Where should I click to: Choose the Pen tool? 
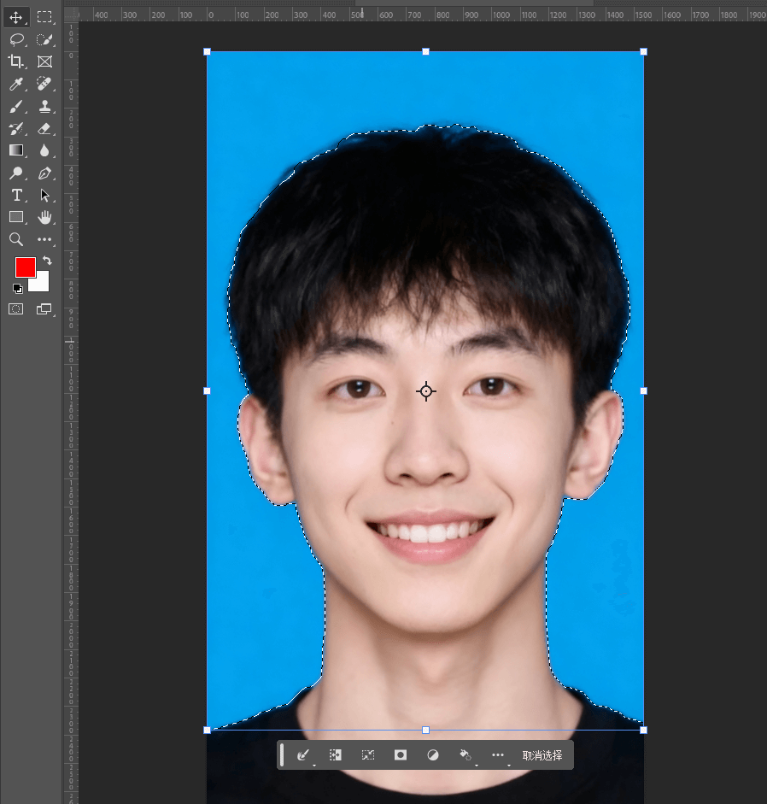click(44, 173)
